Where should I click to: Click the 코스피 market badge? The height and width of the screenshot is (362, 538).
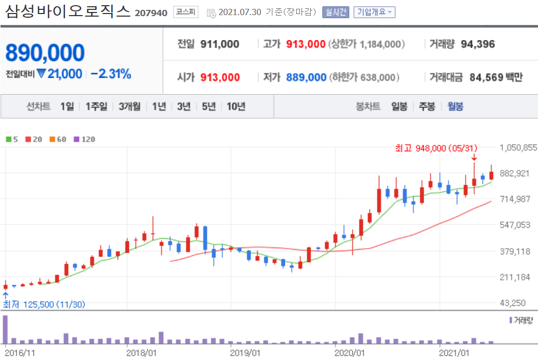(186, 12)
